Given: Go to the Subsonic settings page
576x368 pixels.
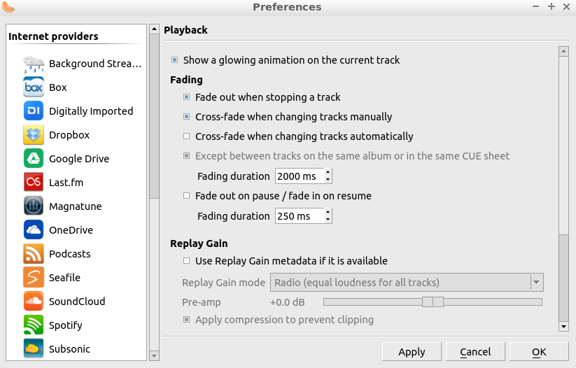Looking at the screenshot, I should click(x=69, y=349).
